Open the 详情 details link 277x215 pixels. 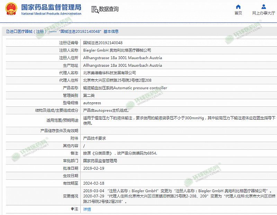[x=87, y=209]
